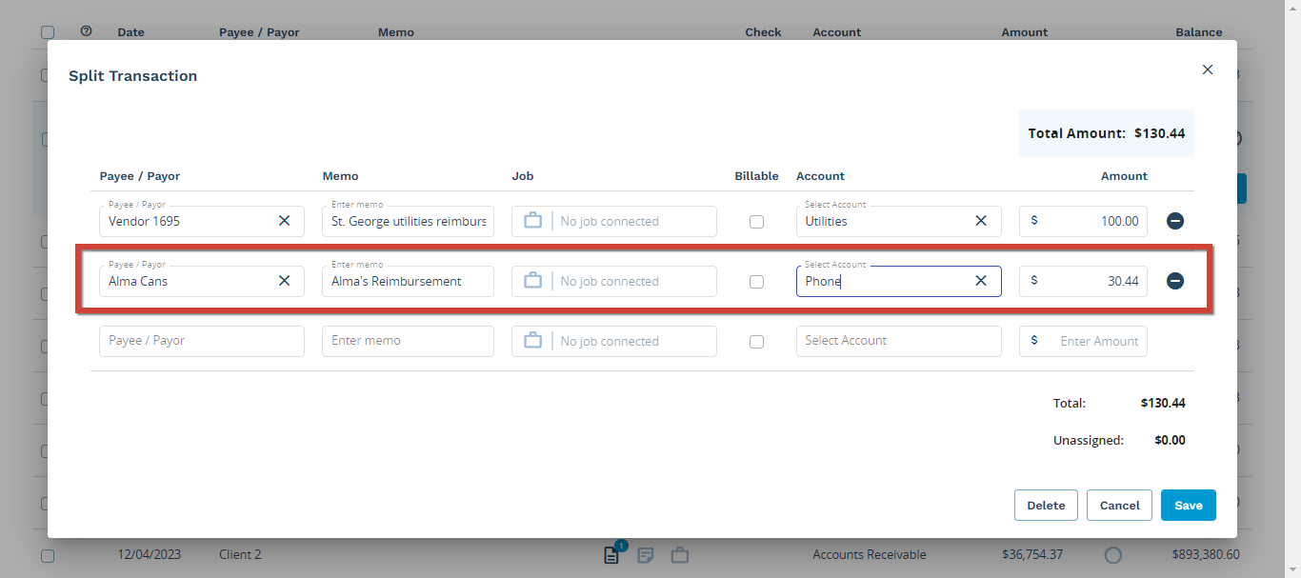Click the Total Amount $130.44 box

click(x=1107, y=133)
